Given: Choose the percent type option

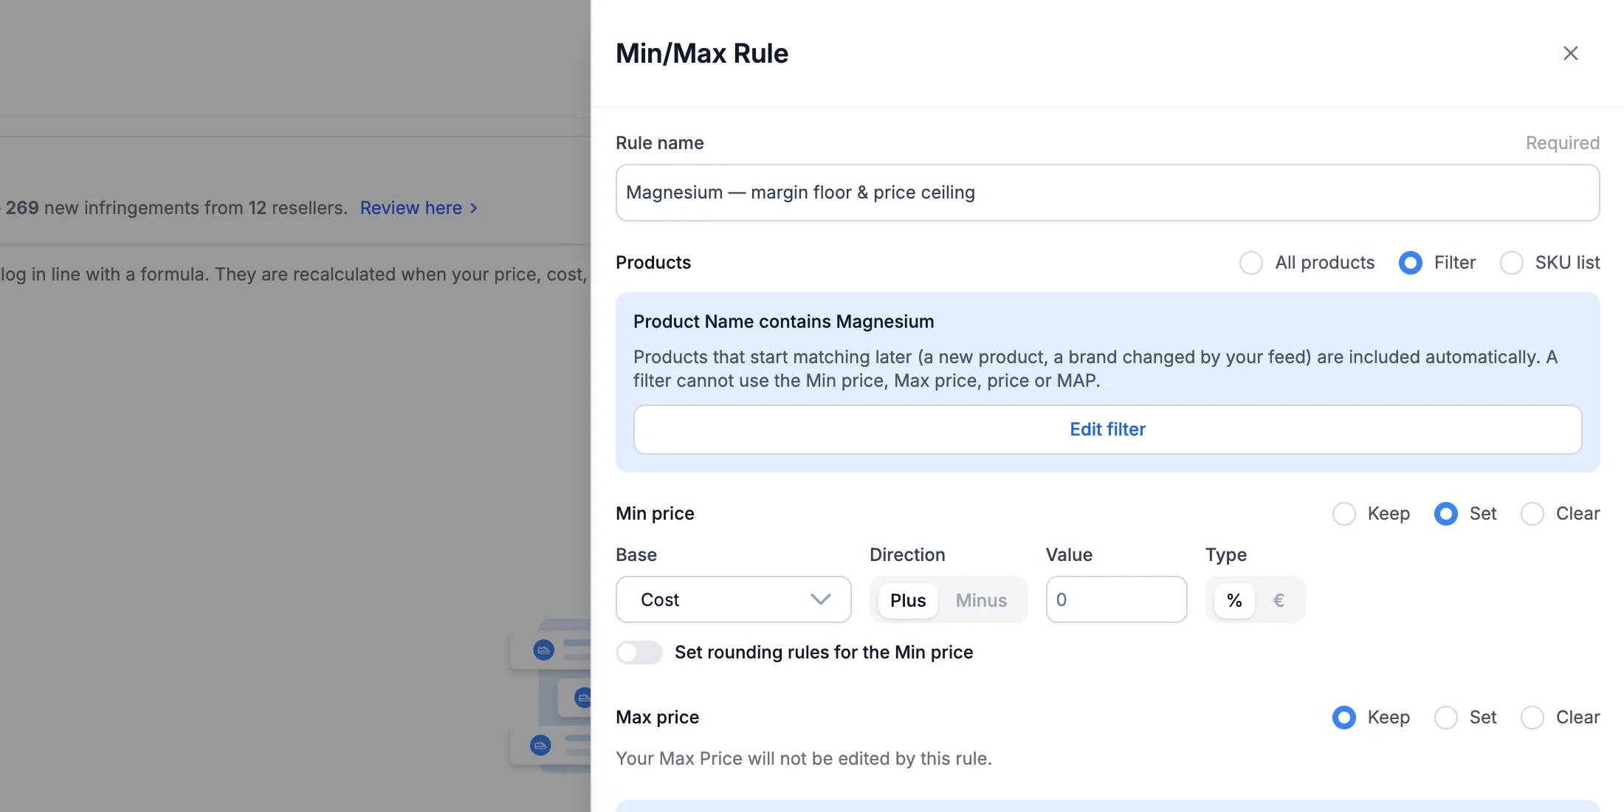Looking at the screenshot, I should [x=1234, y=600].
